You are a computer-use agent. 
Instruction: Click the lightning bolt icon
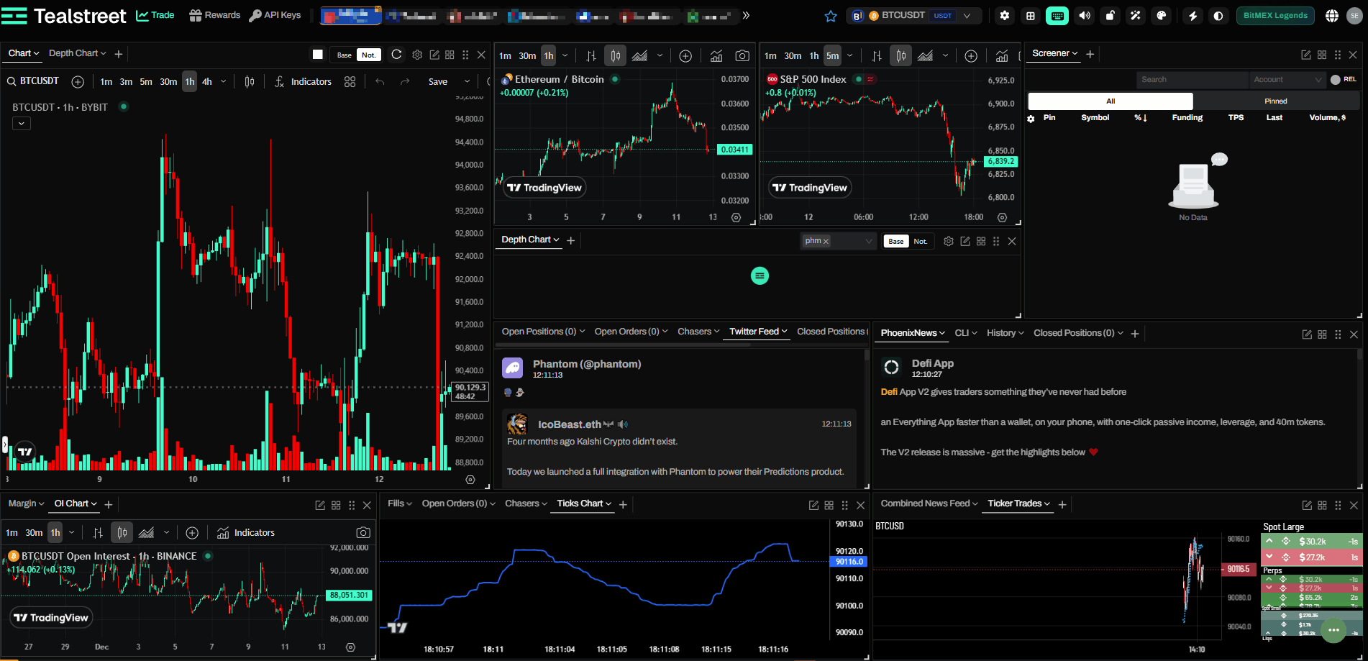[1193, 16]
